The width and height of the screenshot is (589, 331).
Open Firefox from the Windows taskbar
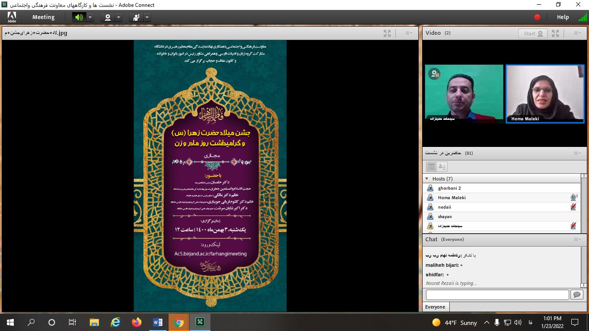point(137,322)
